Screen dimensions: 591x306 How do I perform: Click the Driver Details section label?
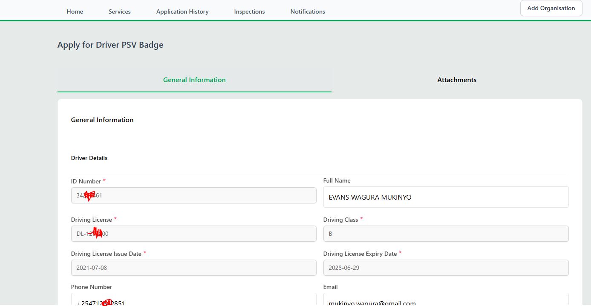pos(89,158)
